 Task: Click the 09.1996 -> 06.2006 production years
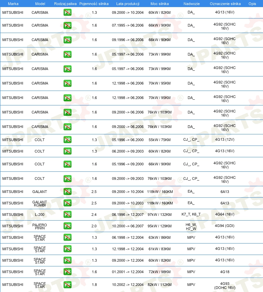pos(128,40)
